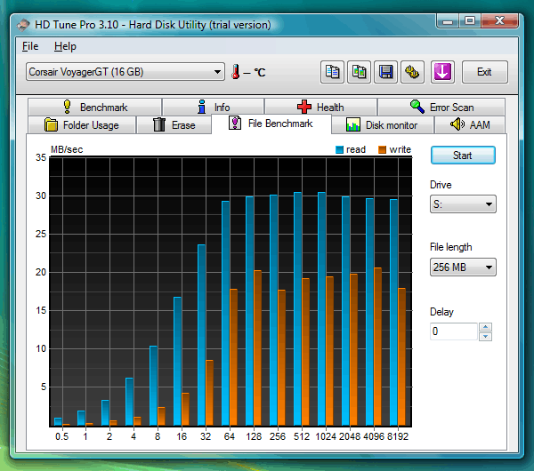The width and height of the screenshot is (534, 471).
Task: Select the File Benchmark tab
Action: (271, 124)
